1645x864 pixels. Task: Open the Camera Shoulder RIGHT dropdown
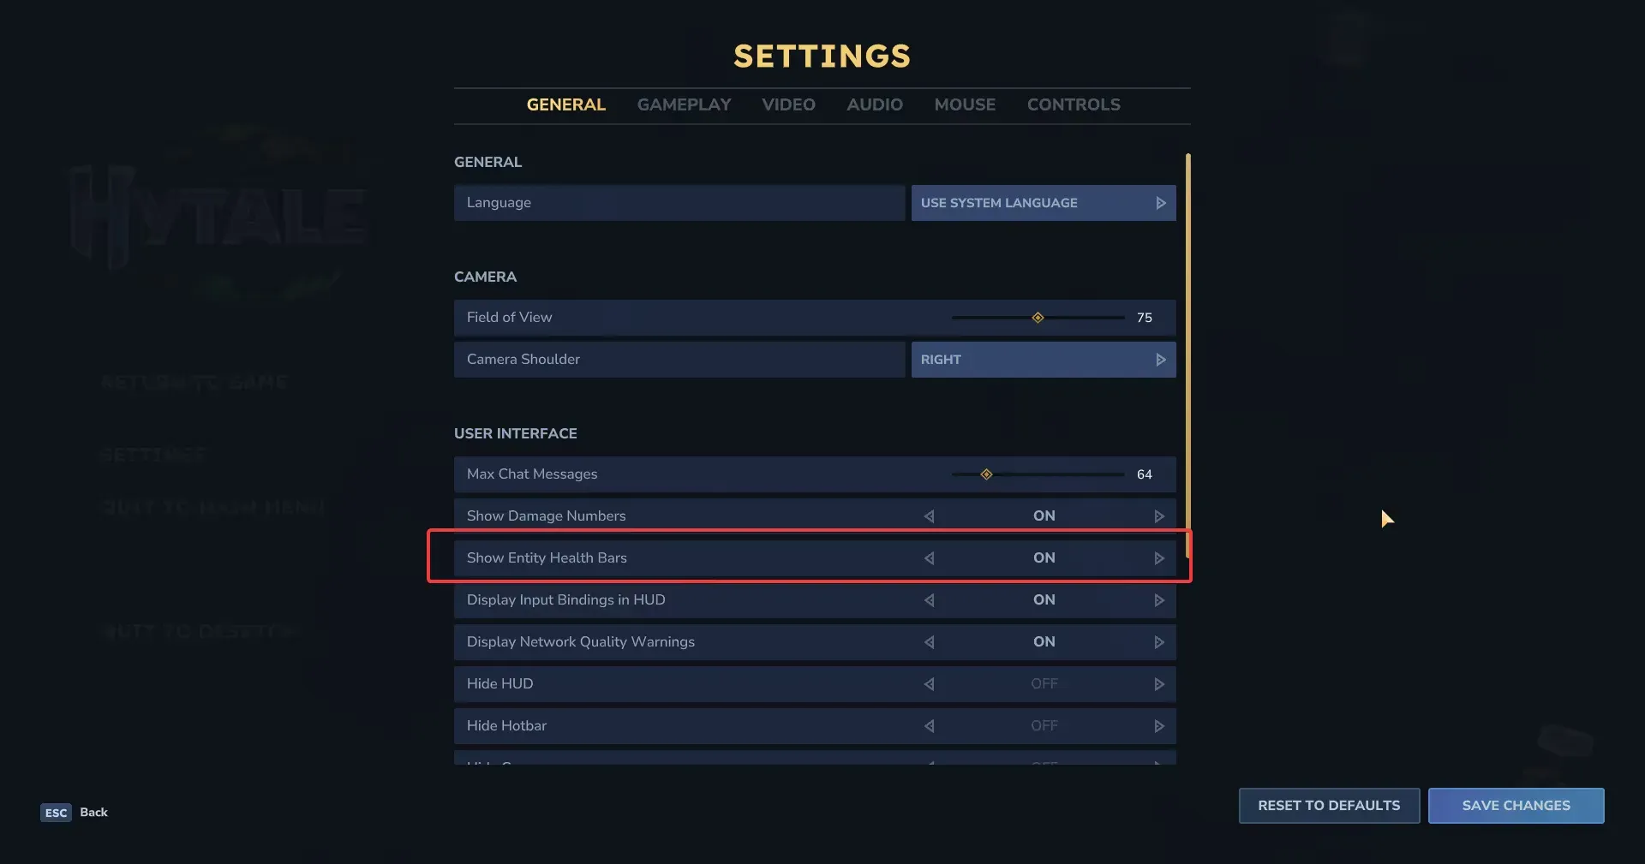pos(1044,360)
